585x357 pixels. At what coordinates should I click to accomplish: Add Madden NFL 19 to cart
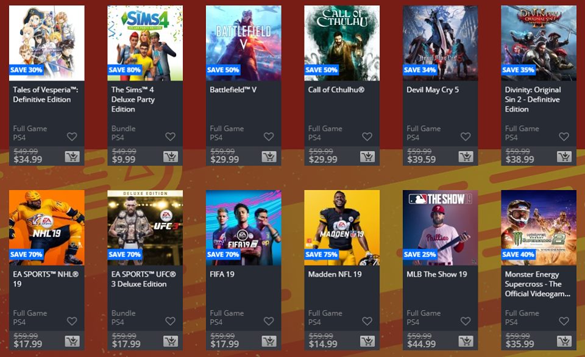click(x=367, y=341)
